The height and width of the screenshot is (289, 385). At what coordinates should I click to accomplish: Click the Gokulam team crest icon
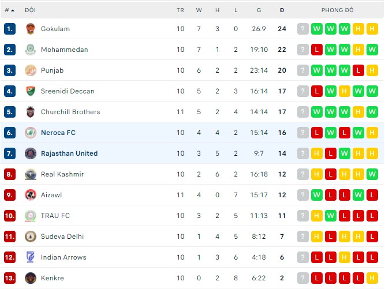tap(31, 29)
